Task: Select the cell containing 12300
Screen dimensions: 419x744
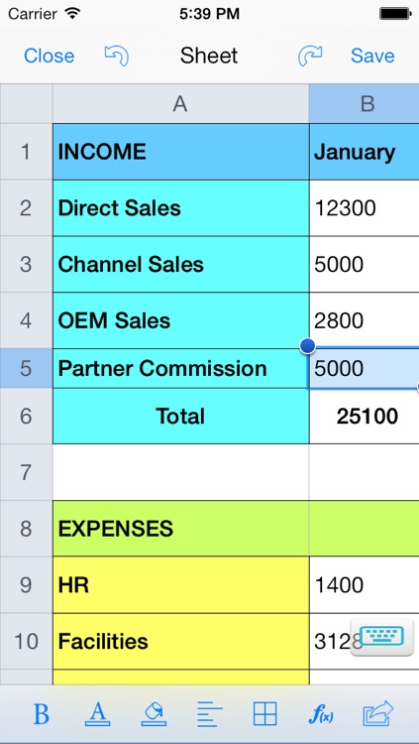Action: click(x=364, y=208)
